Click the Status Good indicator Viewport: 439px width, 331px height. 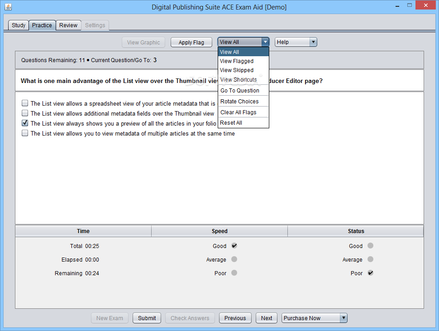(370, 246)
